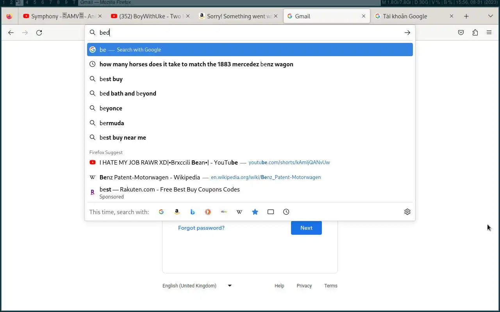Switch to the BoyWithUke tab
Image resolution: width=500 pixels, height=312 pixels.
pyautogui.click(x=150, y=16)
